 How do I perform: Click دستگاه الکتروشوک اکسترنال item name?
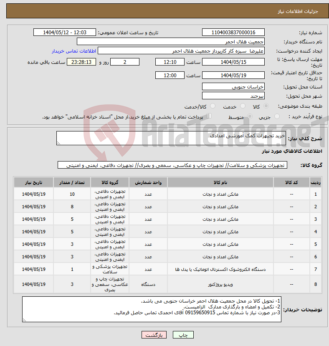(220, 270)
